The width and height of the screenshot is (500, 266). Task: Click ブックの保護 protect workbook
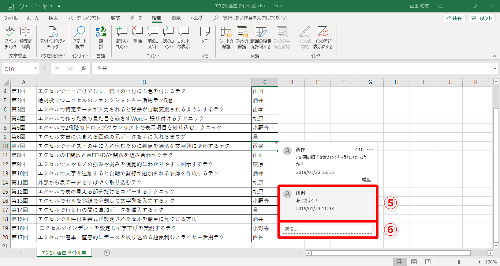pos(242,38)
